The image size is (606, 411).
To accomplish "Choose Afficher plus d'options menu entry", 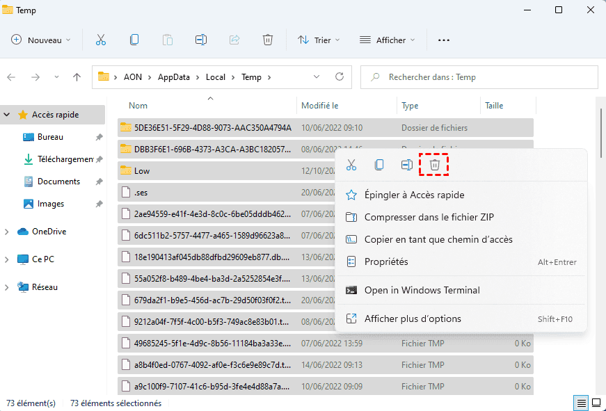I will click(413, 319).
